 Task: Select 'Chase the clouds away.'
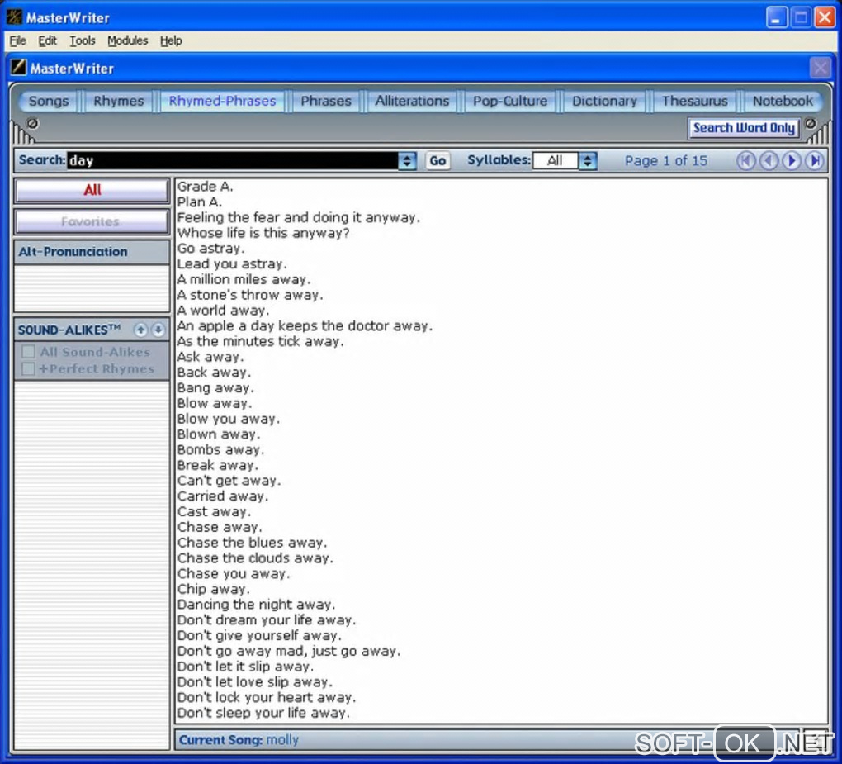(255, 558)
